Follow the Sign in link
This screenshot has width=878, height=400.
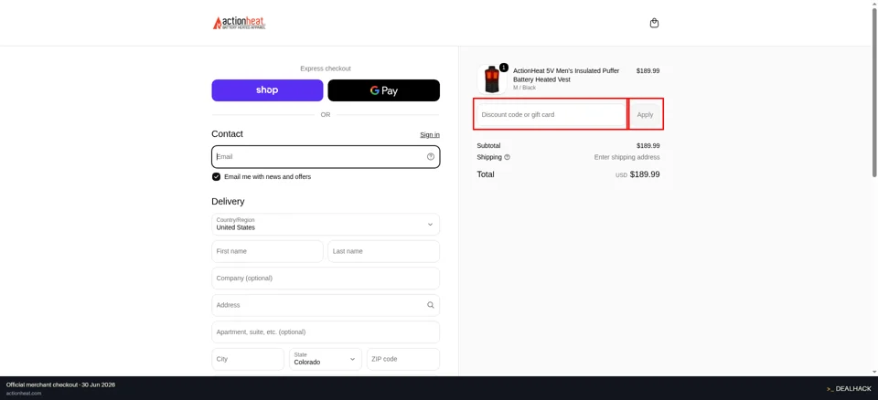(430, 135)
